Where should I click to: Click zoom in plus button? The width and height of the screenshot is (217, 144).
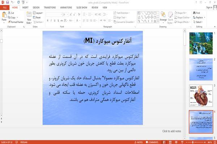pyautogui.click(x=205, y=142)
